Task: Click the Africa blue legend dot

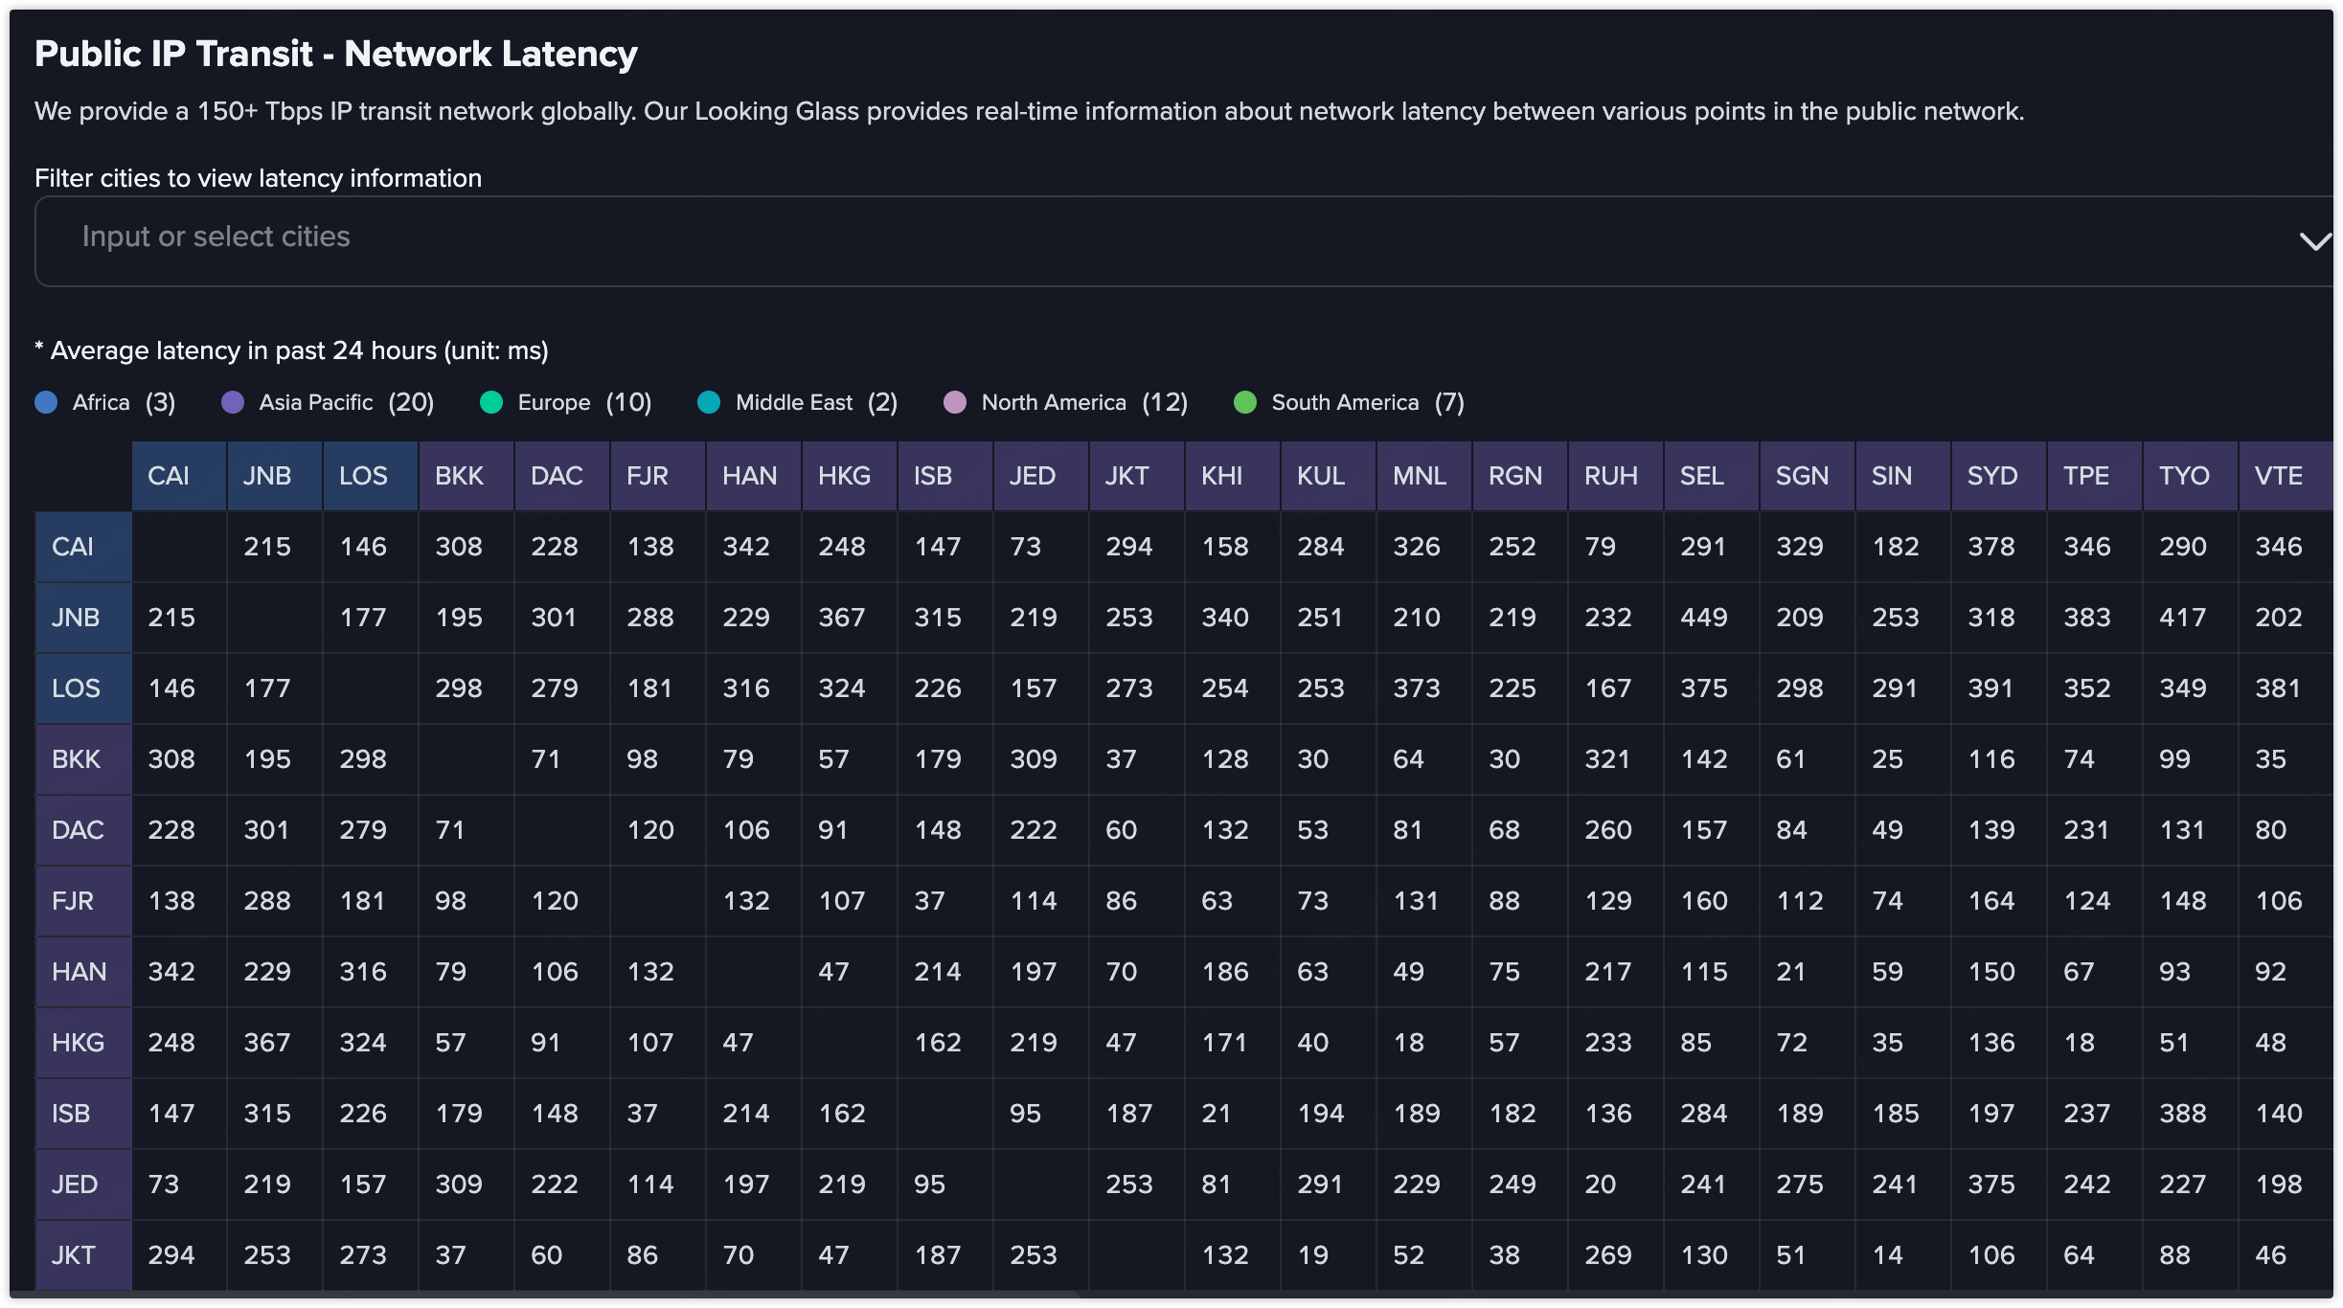Action: click(46, 402)
